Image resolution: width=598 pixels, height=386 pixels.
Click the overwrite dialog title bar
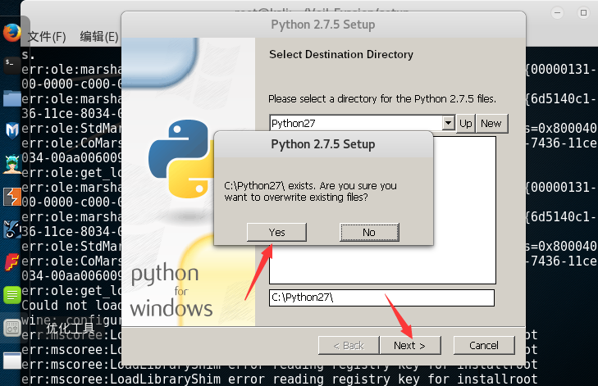tap(323, 144)
